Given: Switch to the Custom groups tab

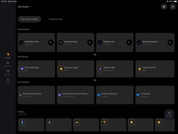Looking at the screenshot, I should tap(56, 19).
